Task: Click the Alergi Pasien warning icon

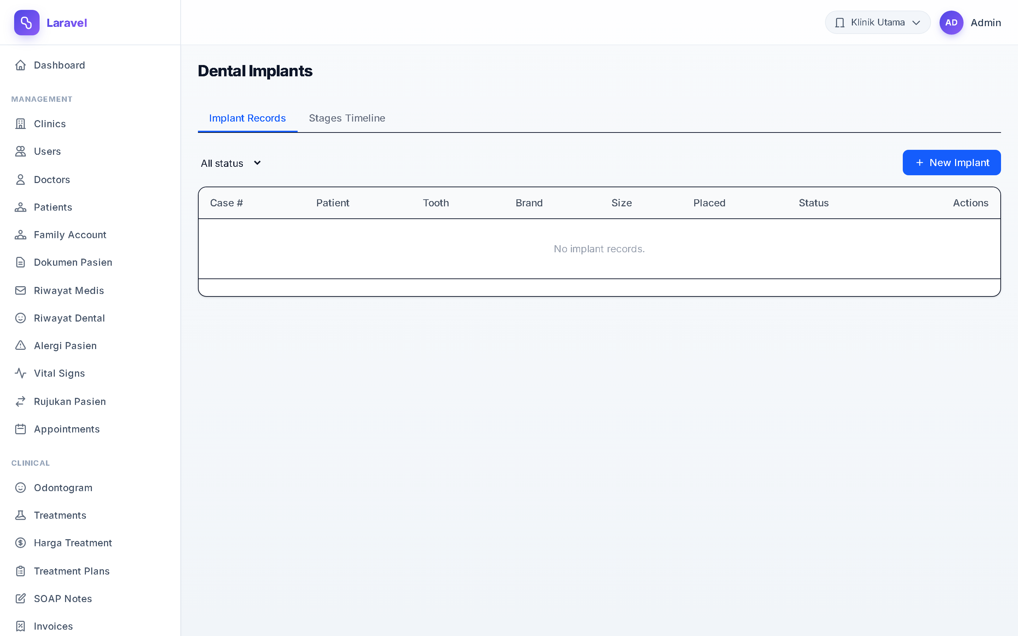Action: [20, 346]
